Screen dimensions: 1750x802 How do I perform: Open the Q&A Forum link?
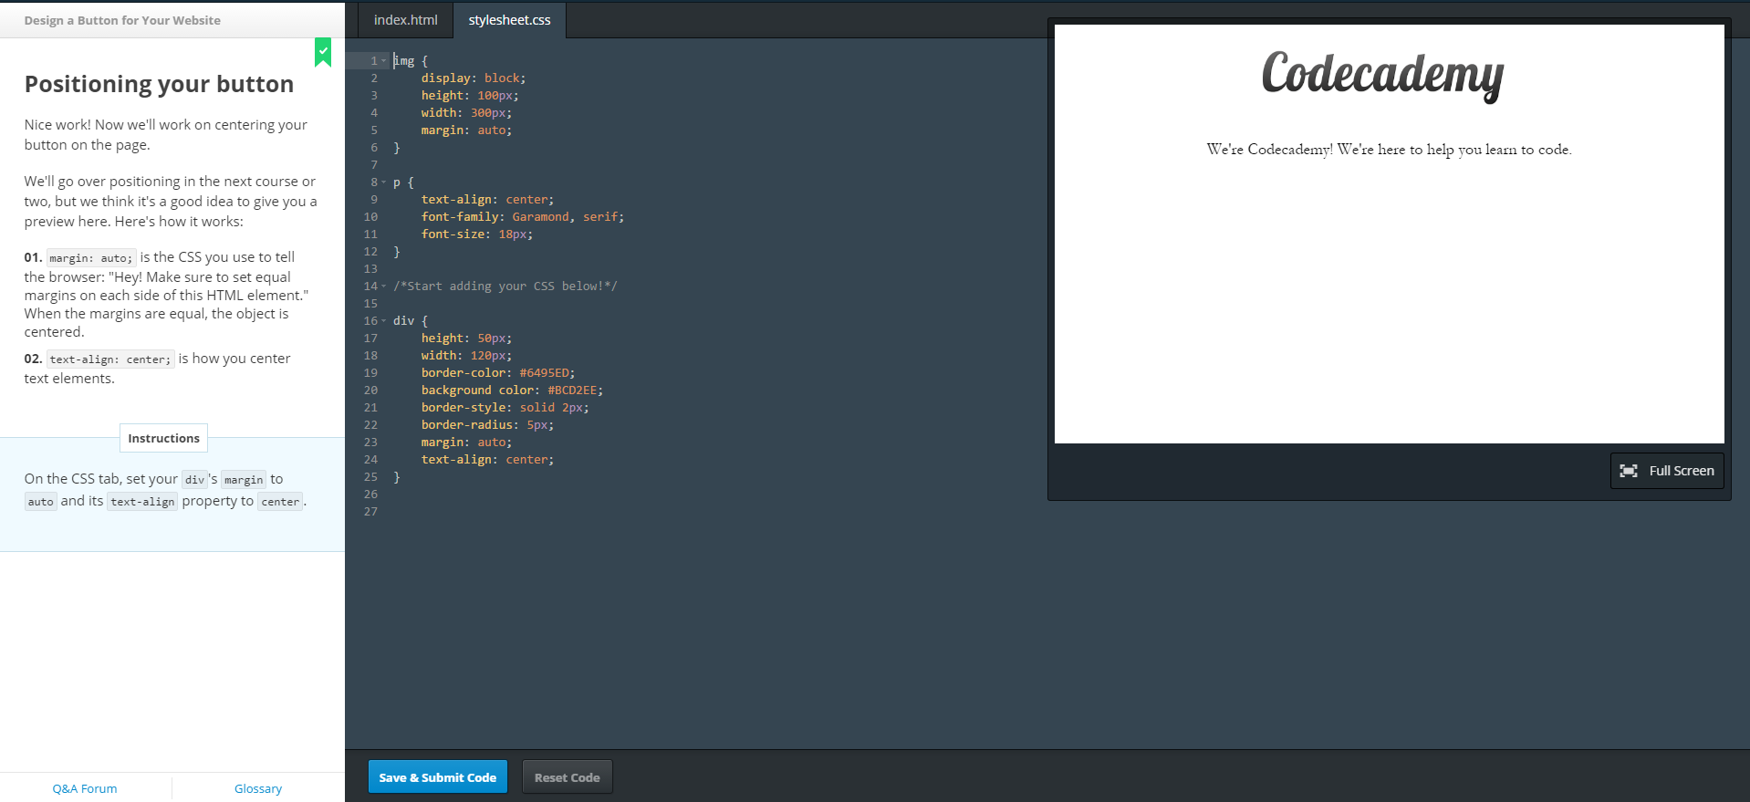coord(85,788)
